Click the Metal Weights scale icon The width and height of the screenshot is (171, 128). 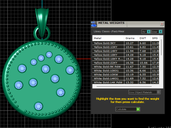(94, 24)
